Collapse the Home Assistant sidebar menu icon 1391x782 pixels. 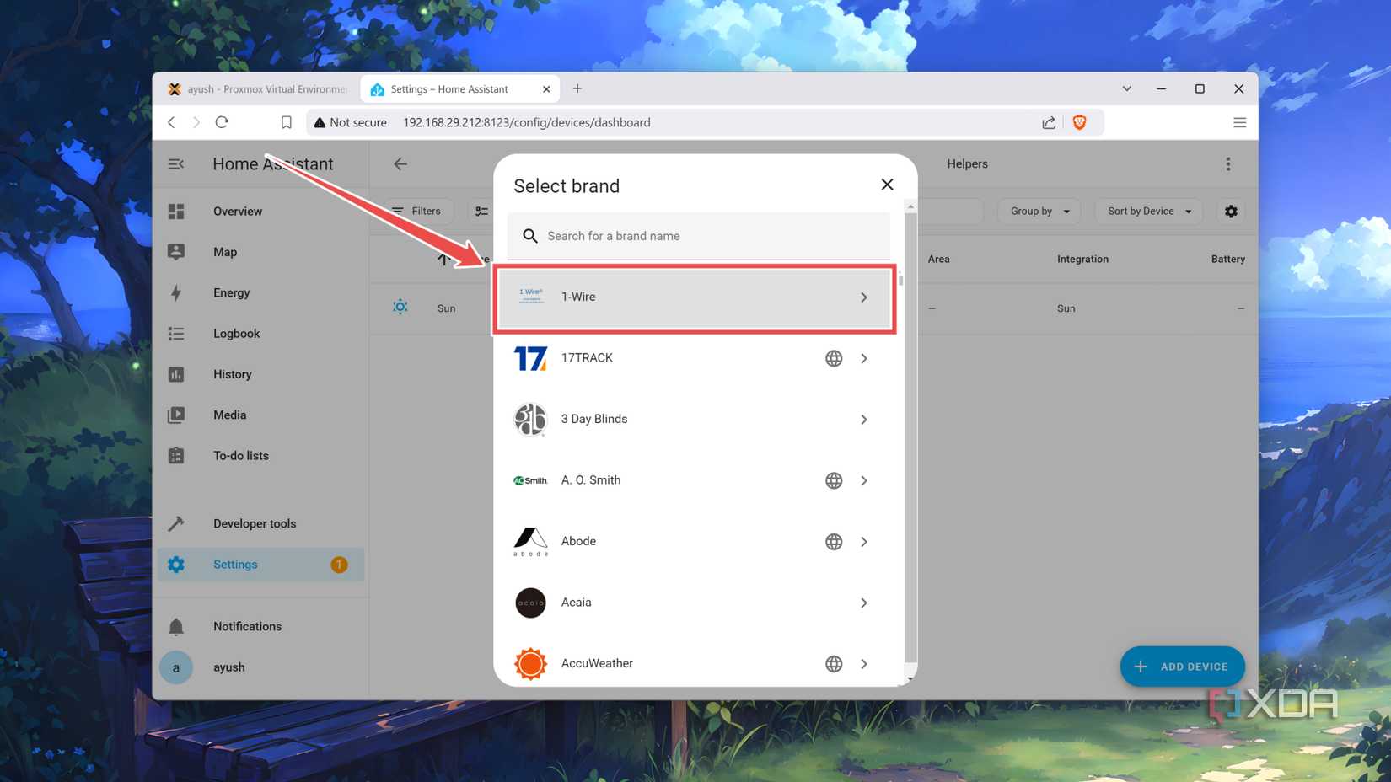[175, 164]
